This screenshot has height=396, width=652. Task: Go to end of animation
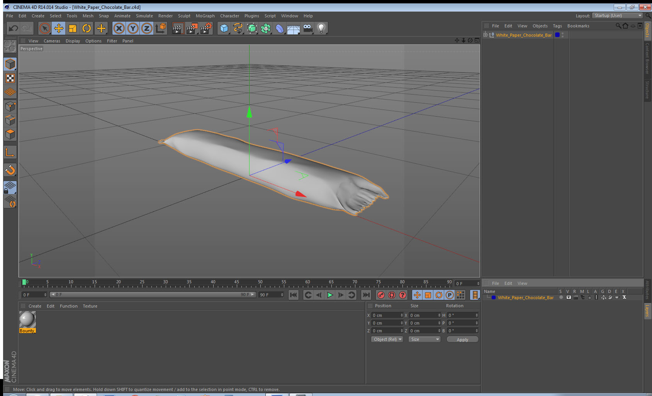pos(366,295)
